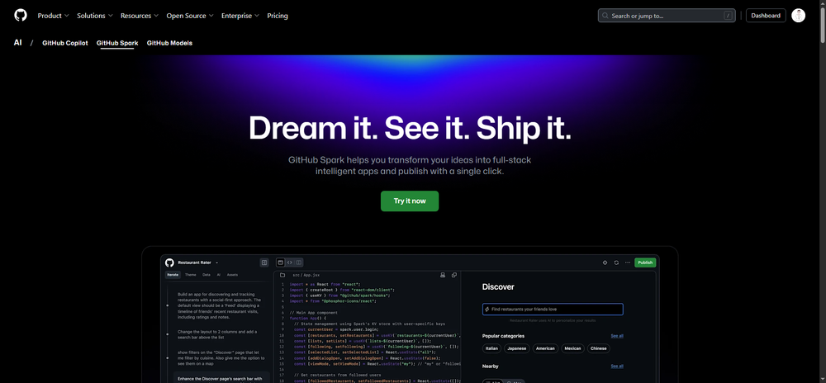
Task: Click See all for Popular categories
Action: coord(617,336)
